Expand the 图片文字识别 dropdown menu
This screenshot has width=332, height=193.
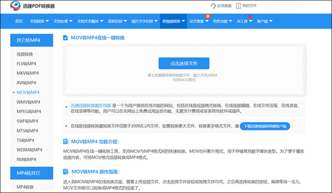pos(144,21)
